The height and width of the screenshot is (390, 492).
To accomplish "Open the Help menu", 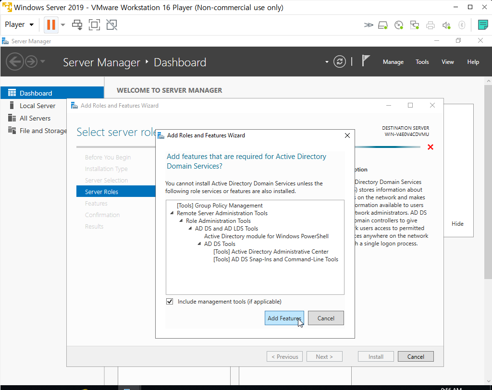I will pyautogui.click(x=473, y=62).
